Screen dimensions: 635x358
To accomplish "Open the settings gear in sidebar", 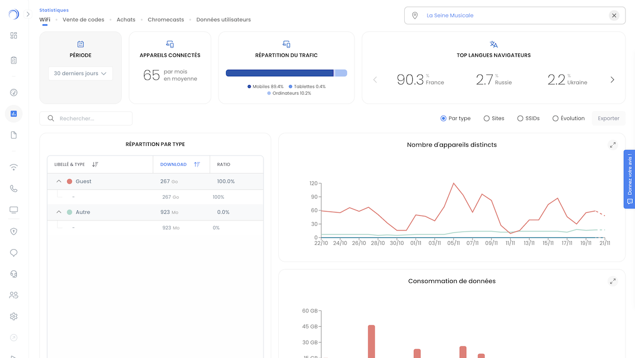I will (x=14, y=316).
